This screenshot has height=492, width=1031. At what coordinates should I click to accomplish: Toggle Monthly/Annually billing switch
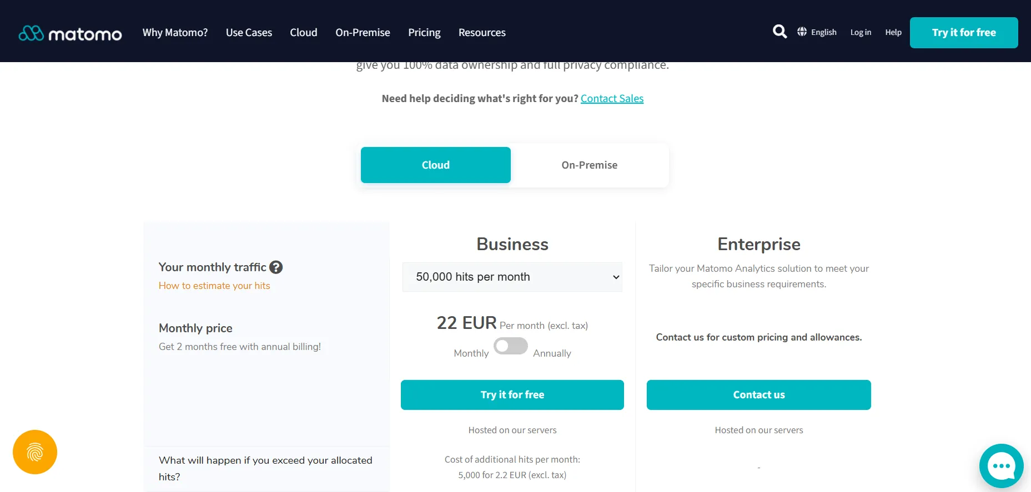[x=511, y=346]
